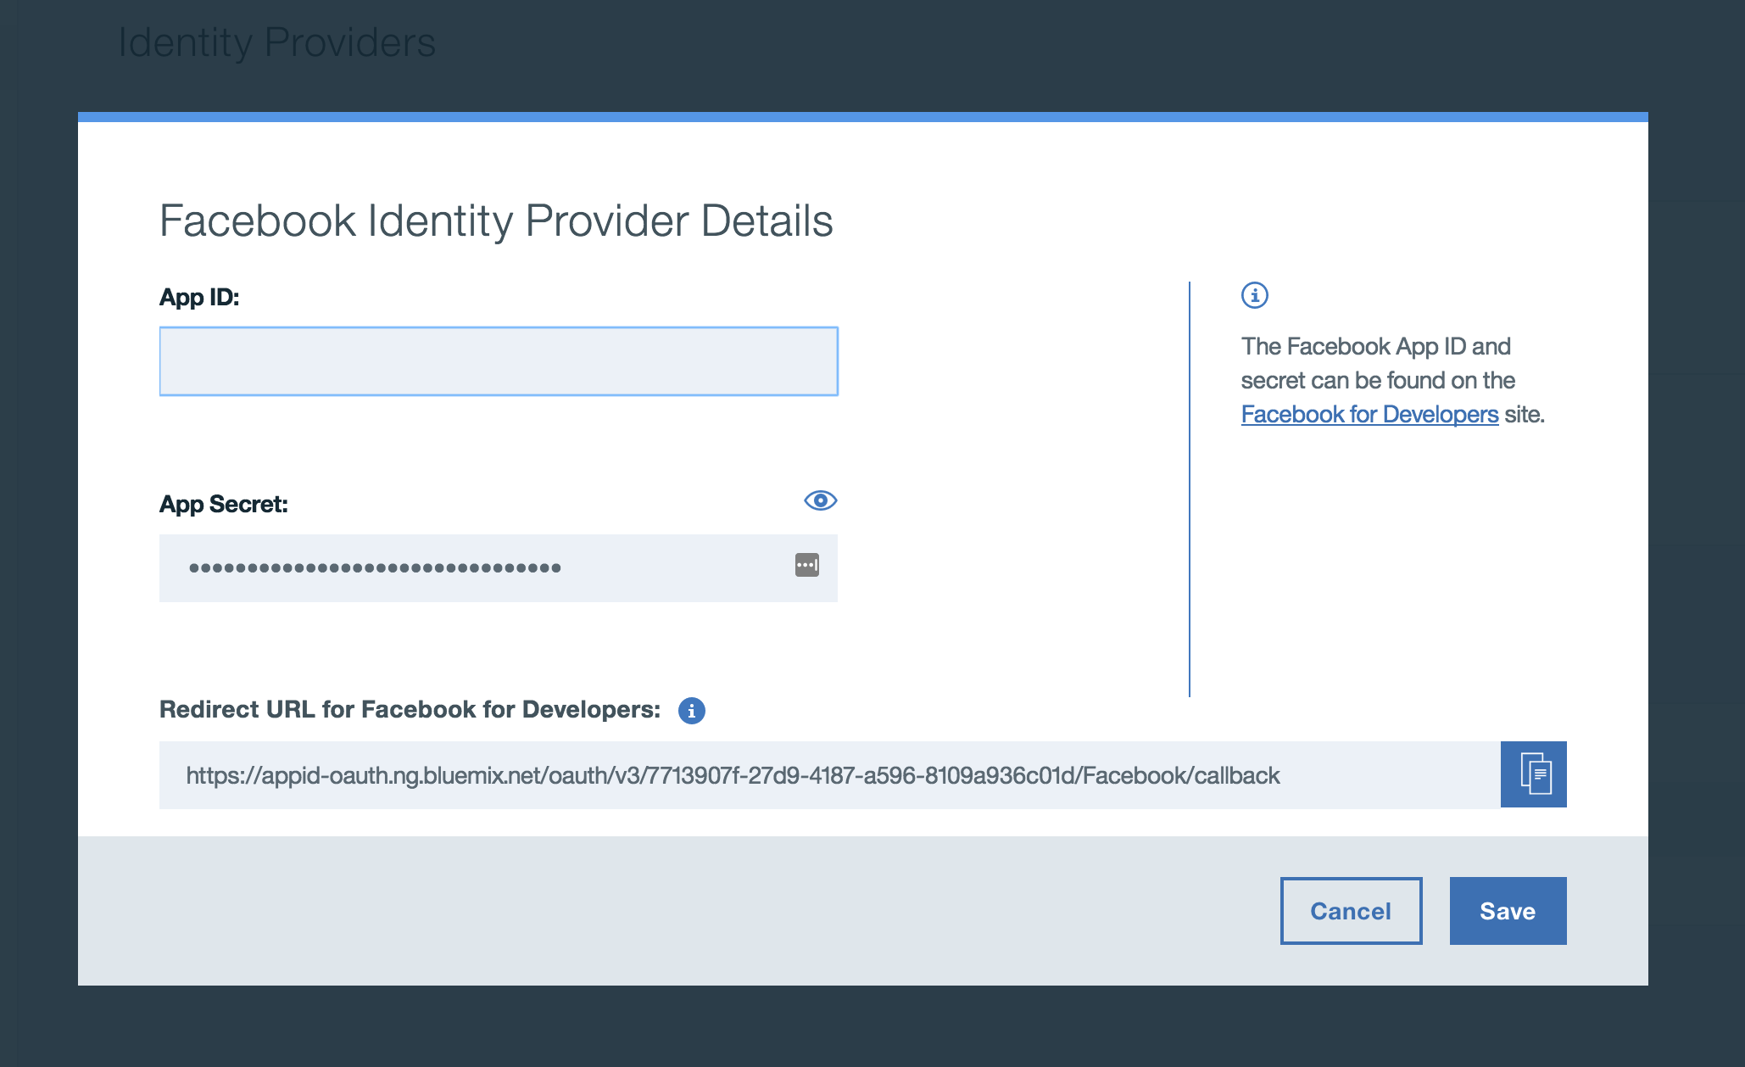This screenshot has height=1067, width=1745.
Task: Click info icon beside Redirect URL label
Action: 691,710
